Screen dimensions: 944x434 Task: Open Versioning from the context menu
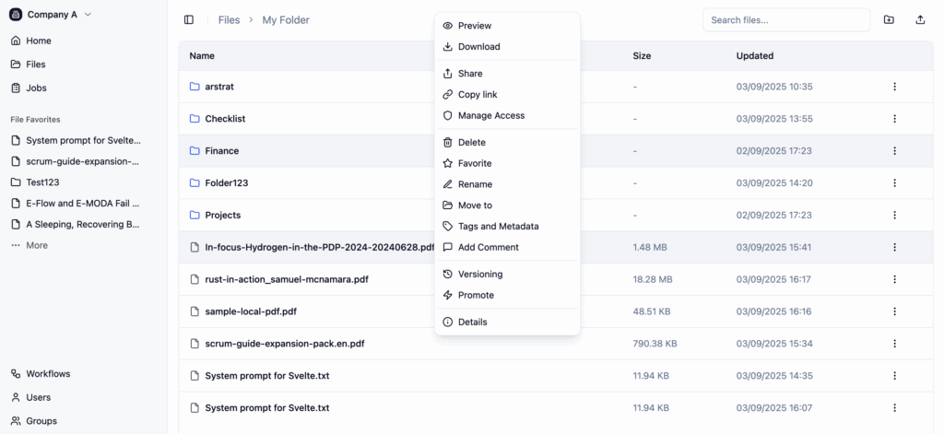pos(507,275)
